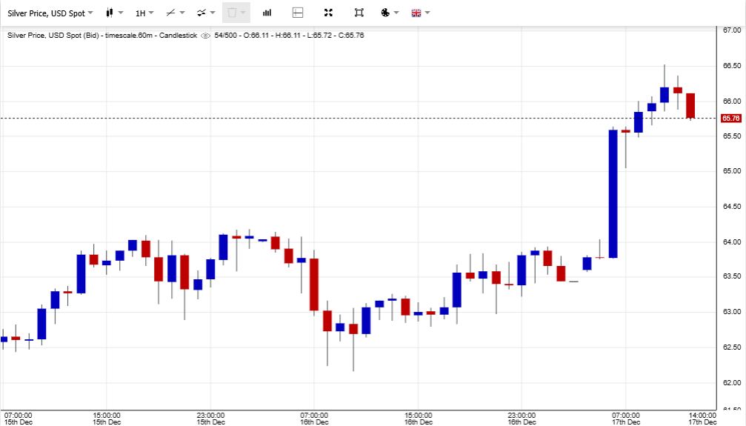Toggle the crosshair cursor icon

(x=298, y=13)
